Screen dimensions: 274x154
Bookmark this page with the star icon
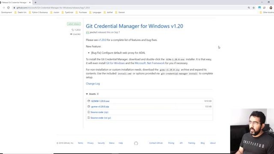[254, 8]
